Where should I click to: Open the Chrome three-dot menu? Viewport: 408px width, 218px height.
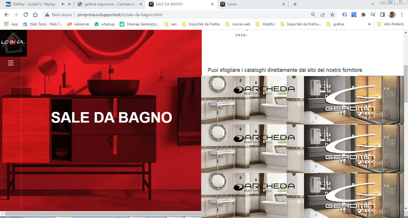402,15
